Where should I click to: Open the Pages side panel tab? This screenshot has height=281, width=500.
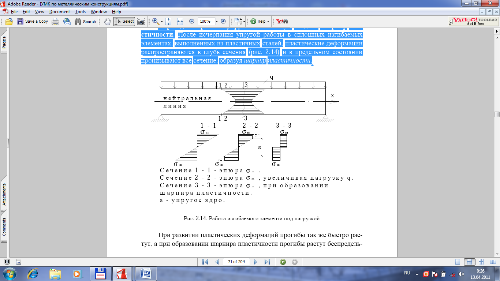coord(4,42)
